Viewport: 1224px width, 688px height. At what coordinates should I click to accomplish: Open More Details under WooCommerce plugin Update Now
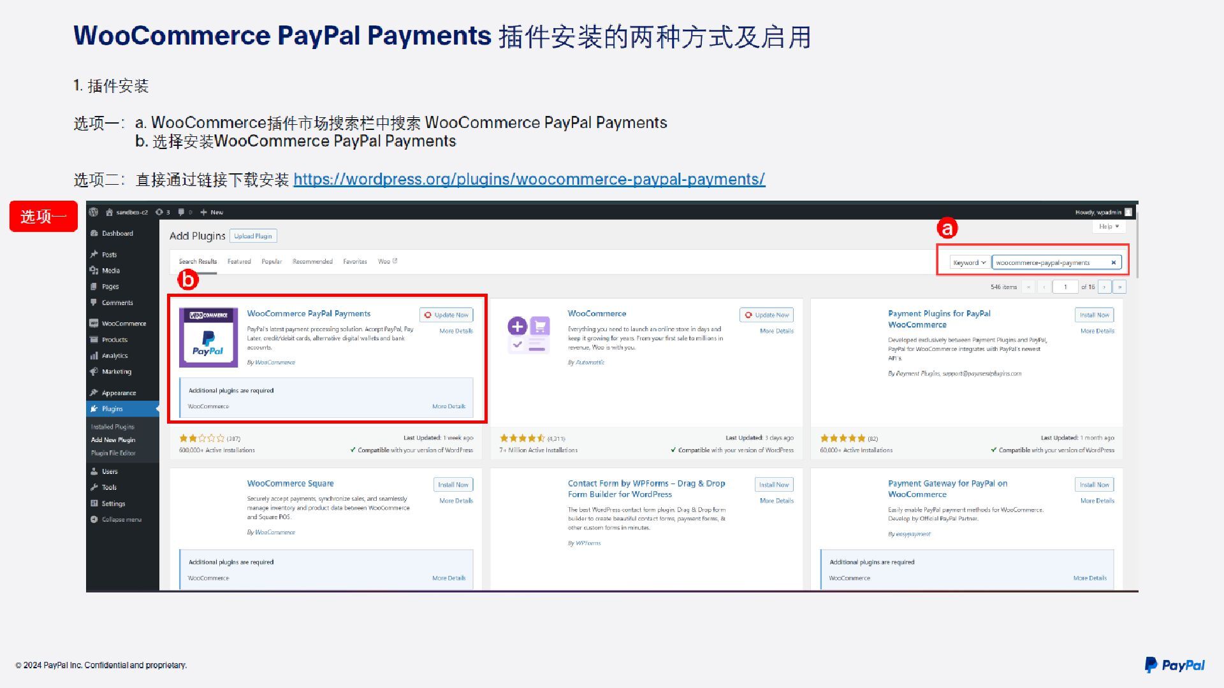(x=776, y=331)
